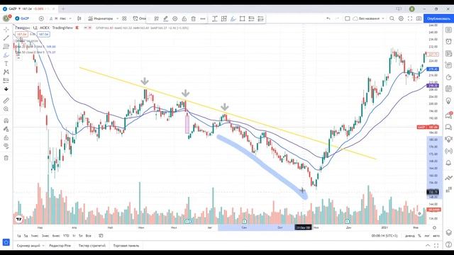Image resolution: width=454 pixels, height=255 pixels.
Task: Open the Fibonacci/pitchfork tools
Action: (6, 46)
